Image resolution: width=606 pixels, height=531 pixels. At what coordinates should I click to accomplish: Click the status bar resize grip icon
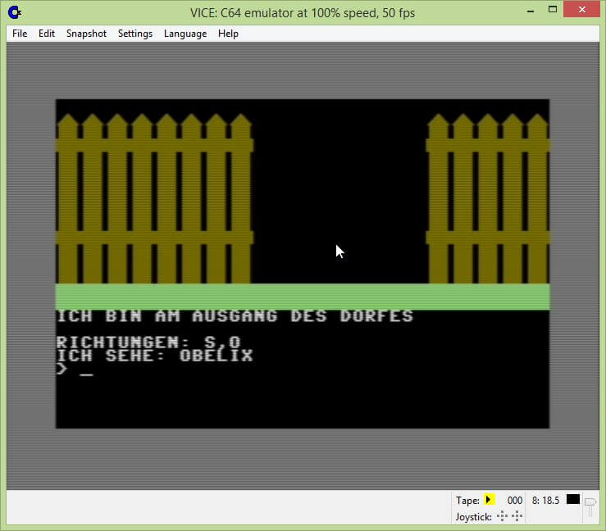click(x=590, y=506)
